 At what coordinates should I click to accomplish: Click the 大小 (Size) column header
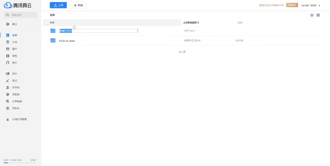tap(240, 22)
